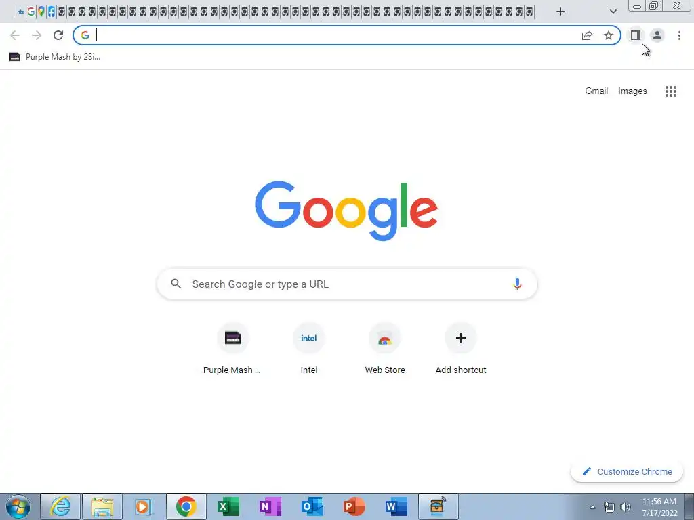Image resolution: width=694 pixels, height=520 pixels.
Task: Launch Excel from the taskbar
Action: point(228,506)
